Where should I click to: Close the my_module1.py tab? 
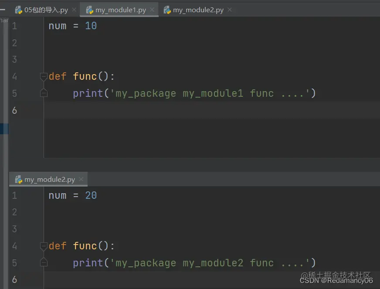pos(152,10)
